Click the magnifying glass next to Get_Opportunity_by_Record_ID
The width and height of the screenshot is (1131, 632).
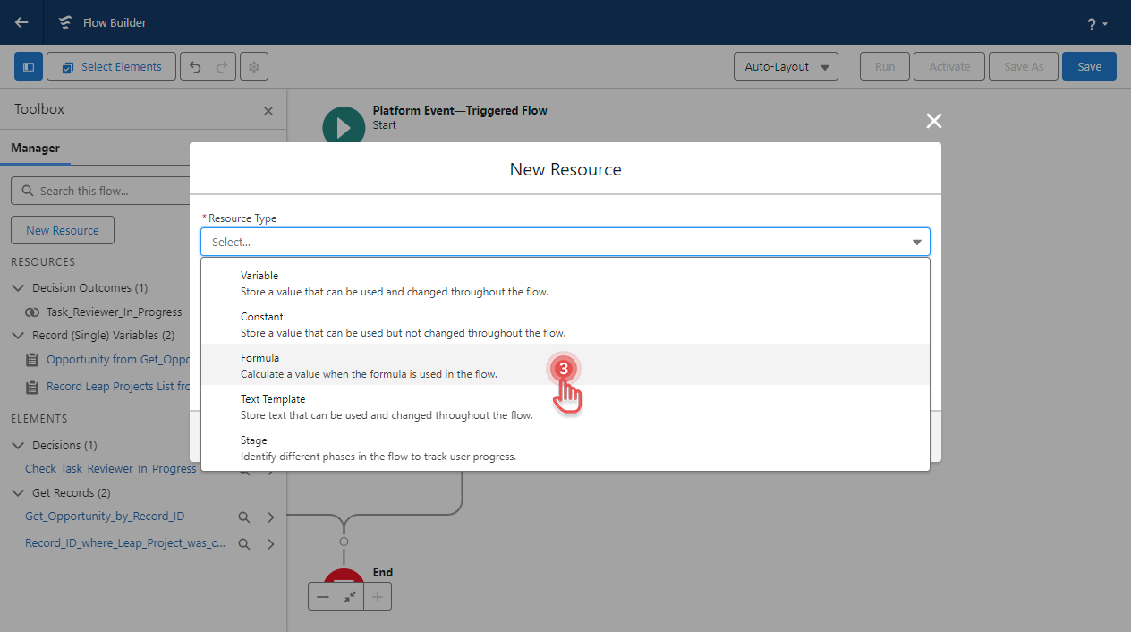point(243,517)
